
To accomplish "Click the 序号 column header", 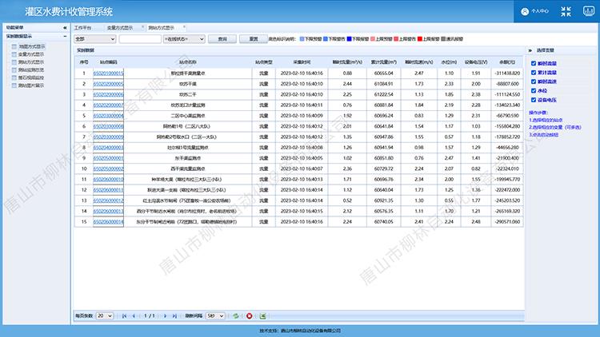I will click(84, 62).
